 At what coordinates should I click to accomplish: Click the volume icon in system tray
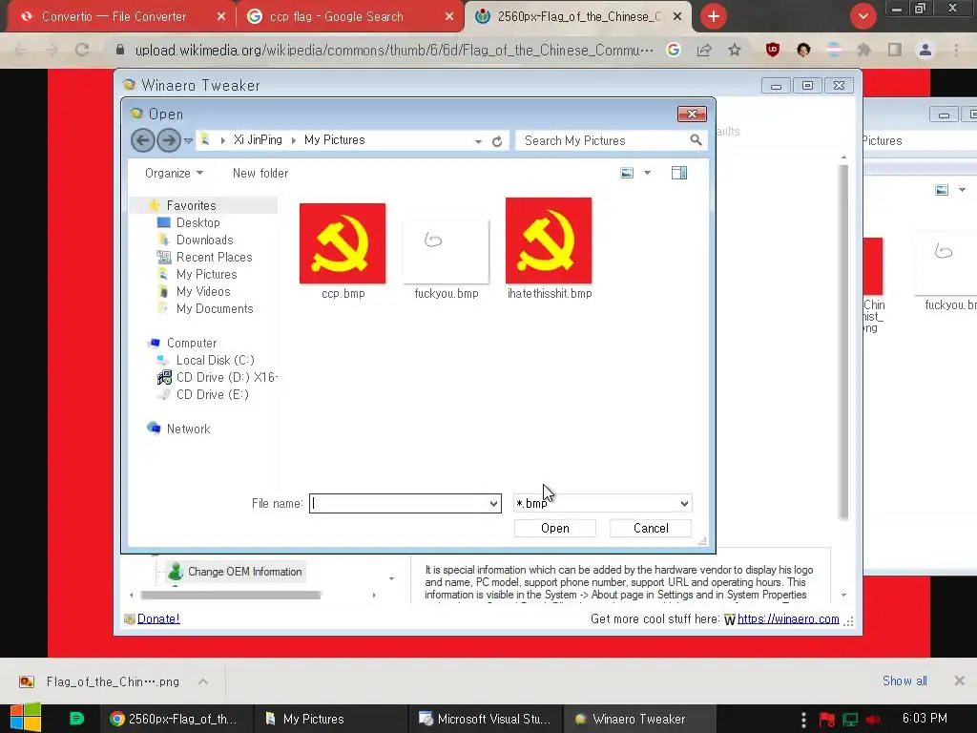tap(873, 719)
